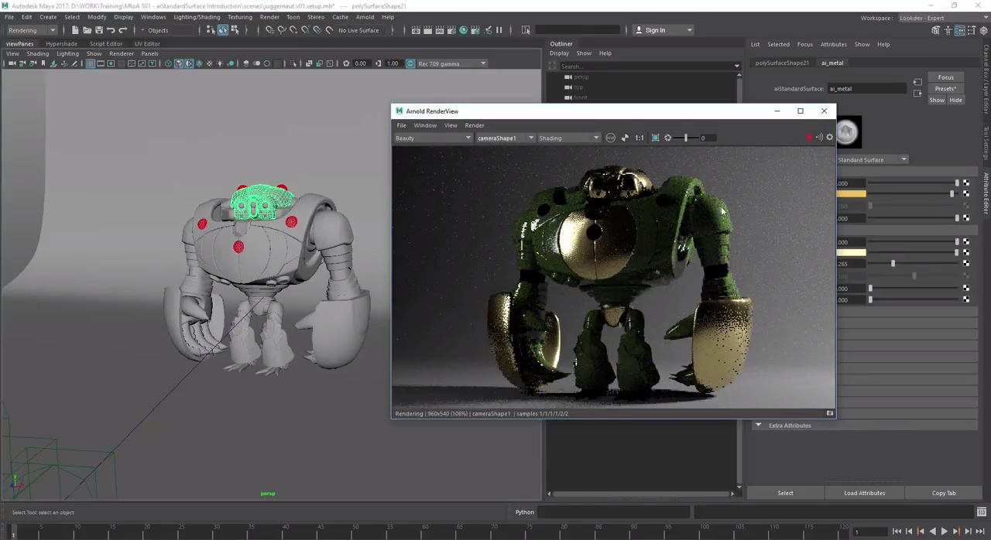Select the 1:1 zoom icon in RenderView
The height and width of the screenshot is (540, 991).
(640, 138)
